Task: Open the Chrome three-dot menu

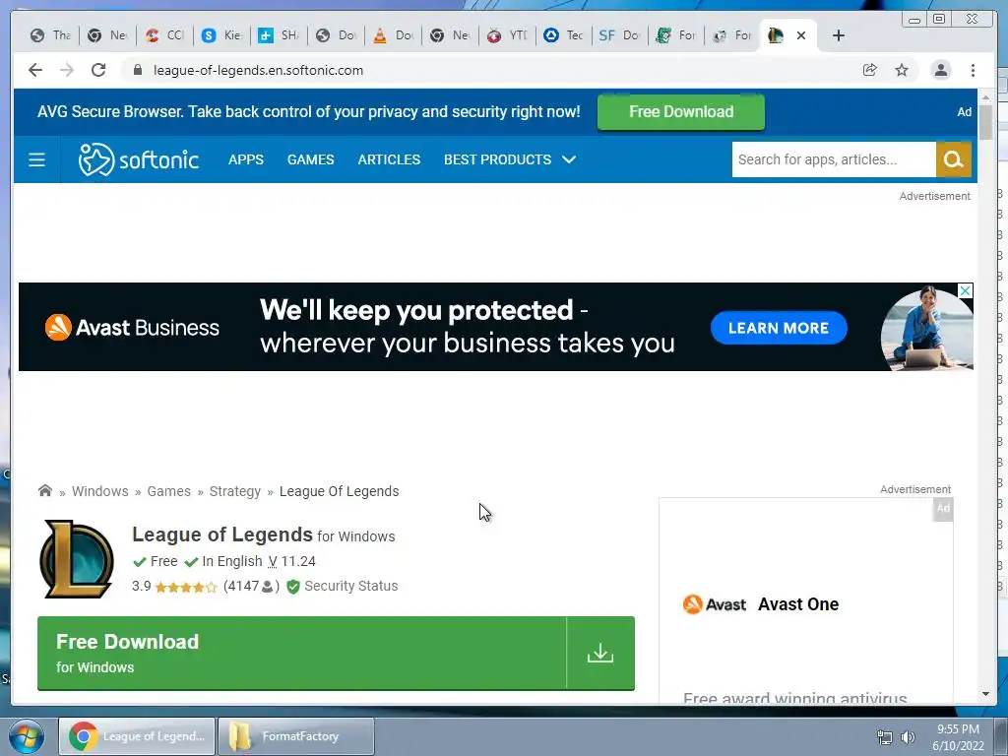Action: click(x=974, y=70)
